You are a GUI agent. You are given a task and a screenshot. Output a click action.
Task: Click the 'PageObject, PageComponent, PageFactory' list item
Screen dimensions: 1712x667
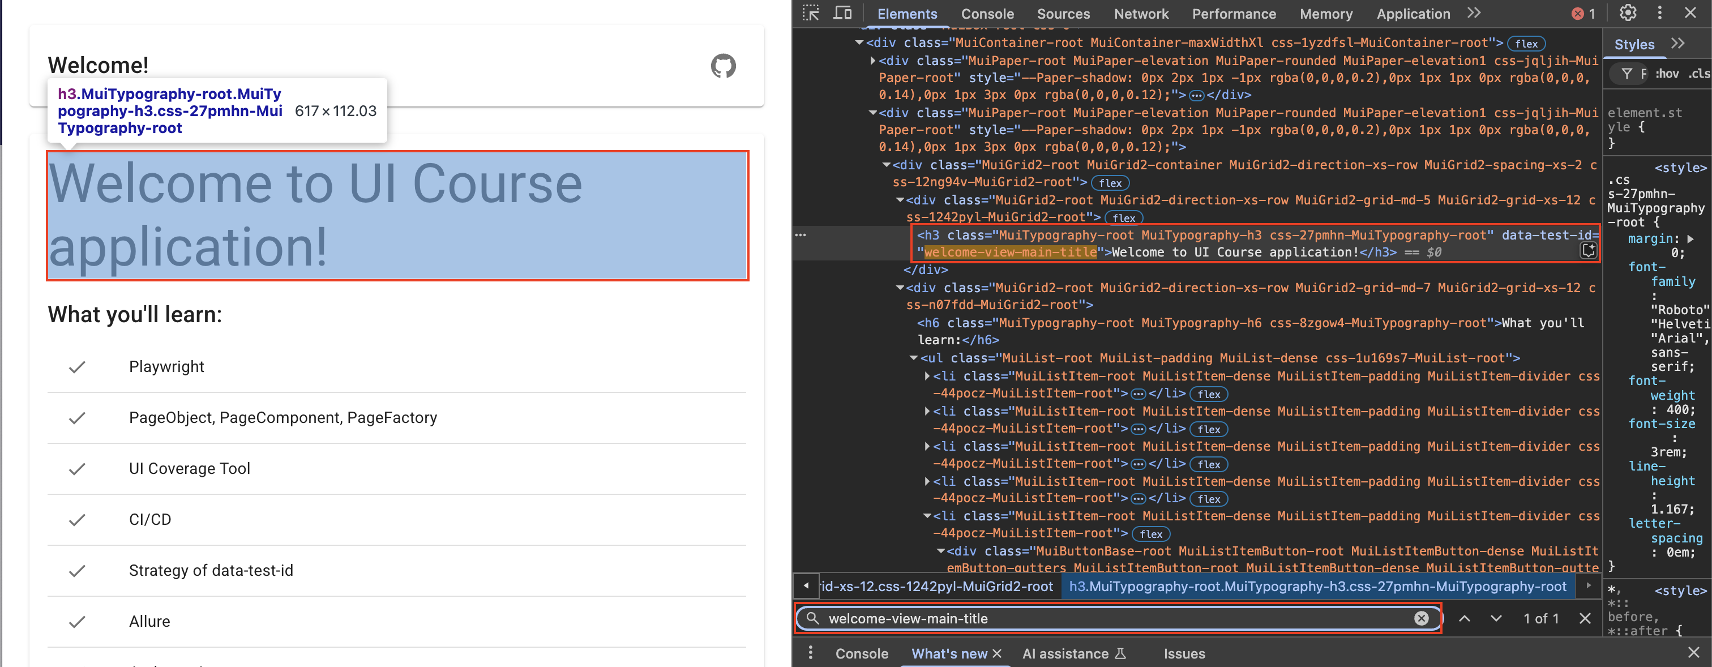click(x=397, y=418)
